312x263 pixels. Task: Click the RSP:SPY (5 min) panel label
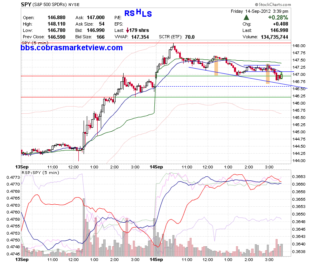pos(40,173)
